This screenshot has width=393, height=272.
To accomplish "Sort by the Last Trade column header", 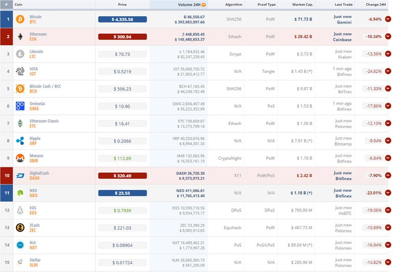I will coord(344,5).
